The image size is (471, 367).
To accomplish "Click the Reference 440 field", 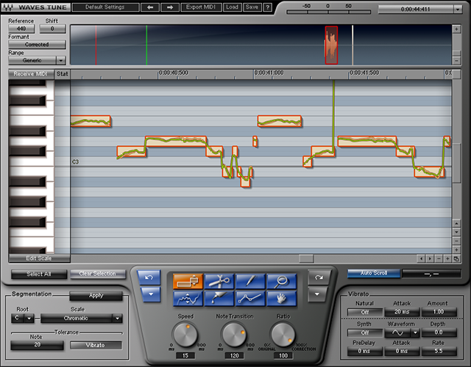I will coord(21,29).
